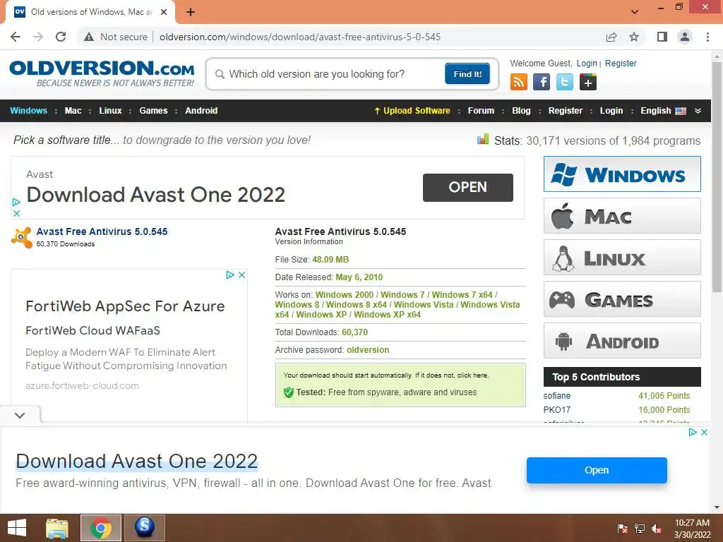Open the Windows Start menu
The image size is (723, 542).
(17, 528)
